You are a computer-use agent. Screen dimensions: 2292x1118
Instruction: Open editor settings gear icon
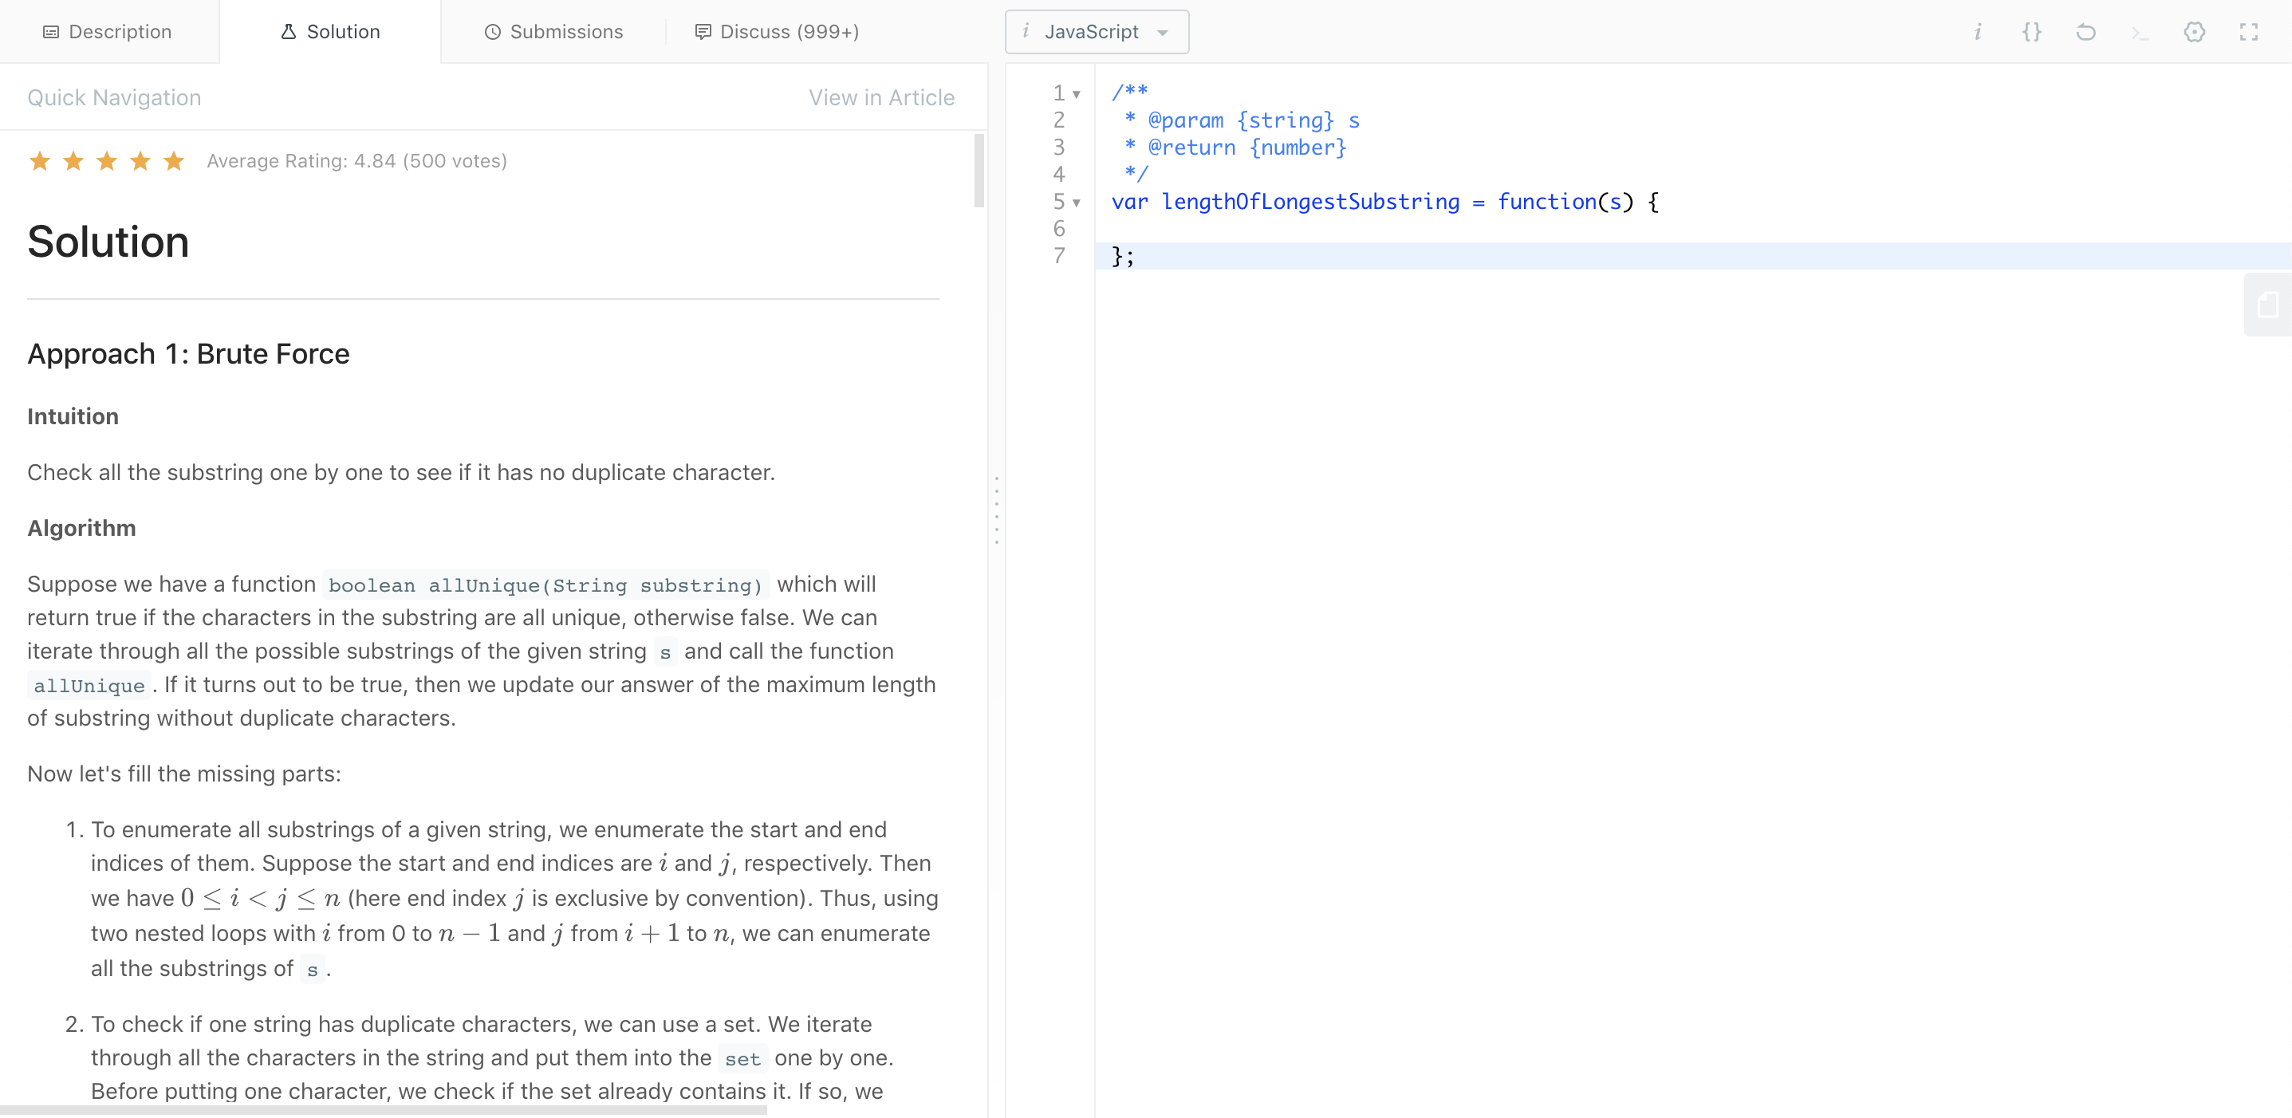click(x=2194, y=32)
